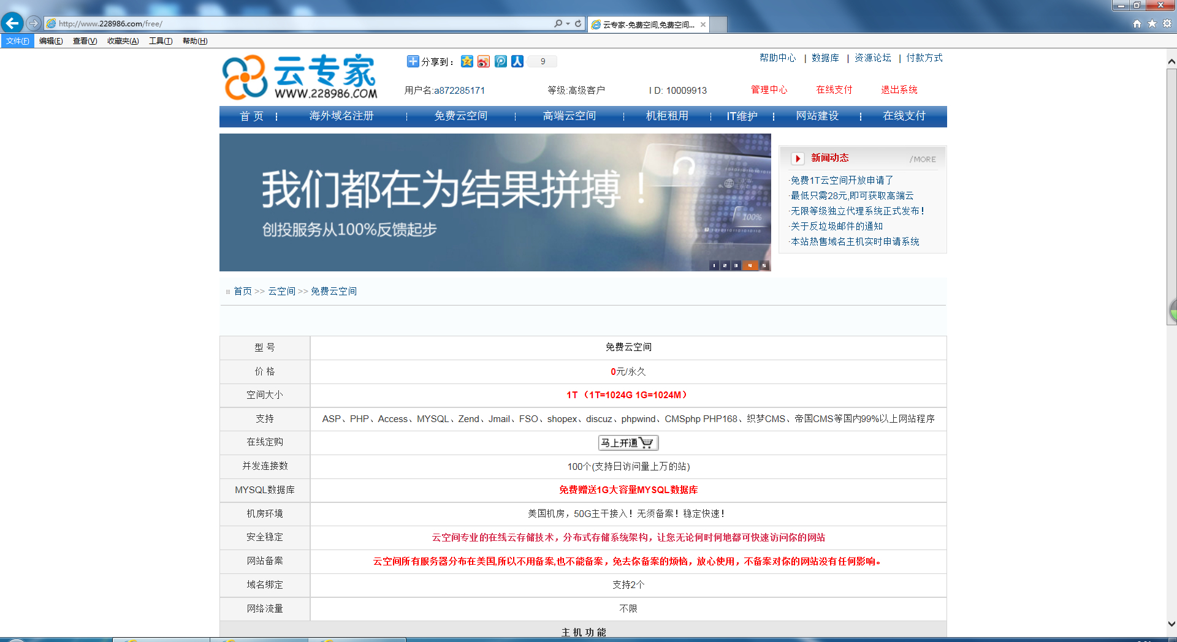The width and height of the screenshot is (1177, 642).
Task: Select the 海外域名注册 navigation tab
Action: coord(341,116)
